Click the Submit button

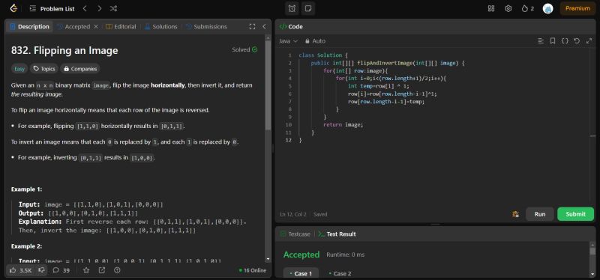tap(575, 214)
